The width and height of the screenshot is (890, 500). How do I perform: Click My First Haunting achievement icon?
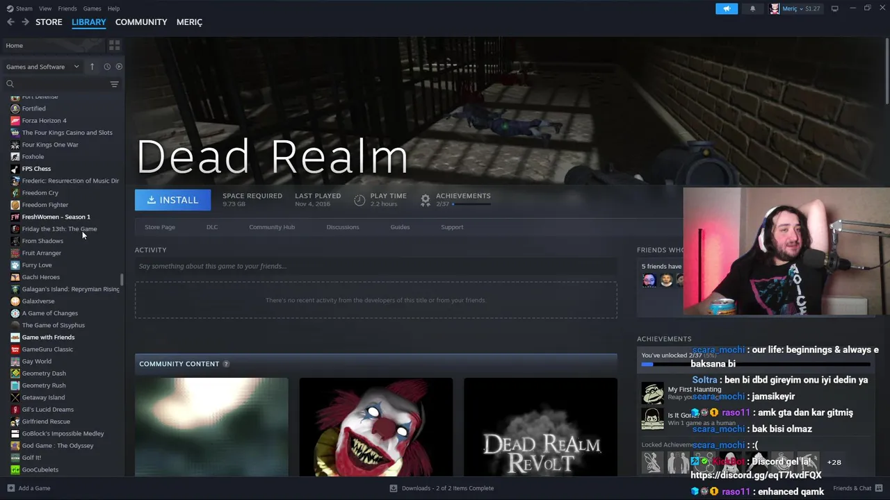coord(652,393)
